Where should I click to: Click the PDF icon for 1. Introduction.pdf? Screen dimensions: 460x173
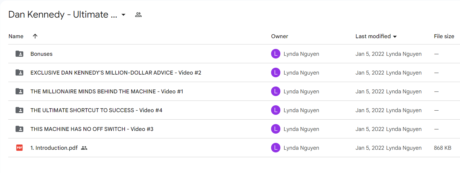(x=19, y=148)
